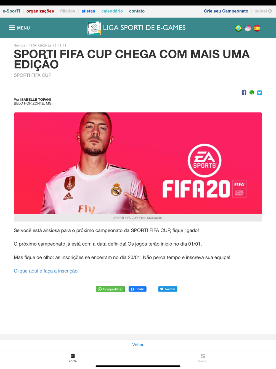Open the hamburger MENU icon
The width and height of the screenshot is (276, 369).
tap(12, 28)
